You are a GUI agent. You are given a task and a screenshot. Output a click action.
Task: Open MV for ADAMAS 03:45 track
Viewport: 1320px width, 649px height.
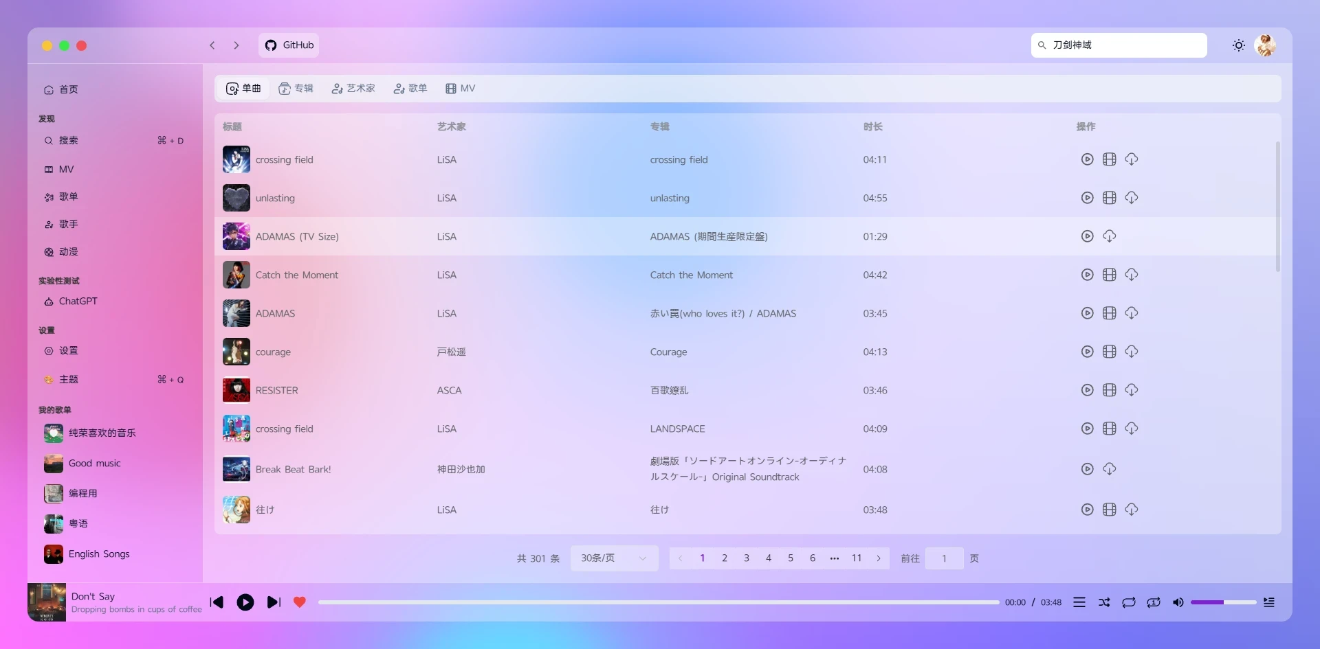1109,313
